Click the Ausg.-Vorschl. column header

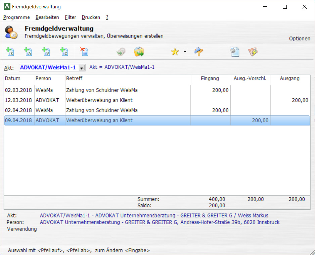tap(251, 78)
